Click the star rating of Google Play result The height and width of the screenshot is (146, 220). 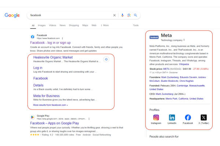[36, 135]
